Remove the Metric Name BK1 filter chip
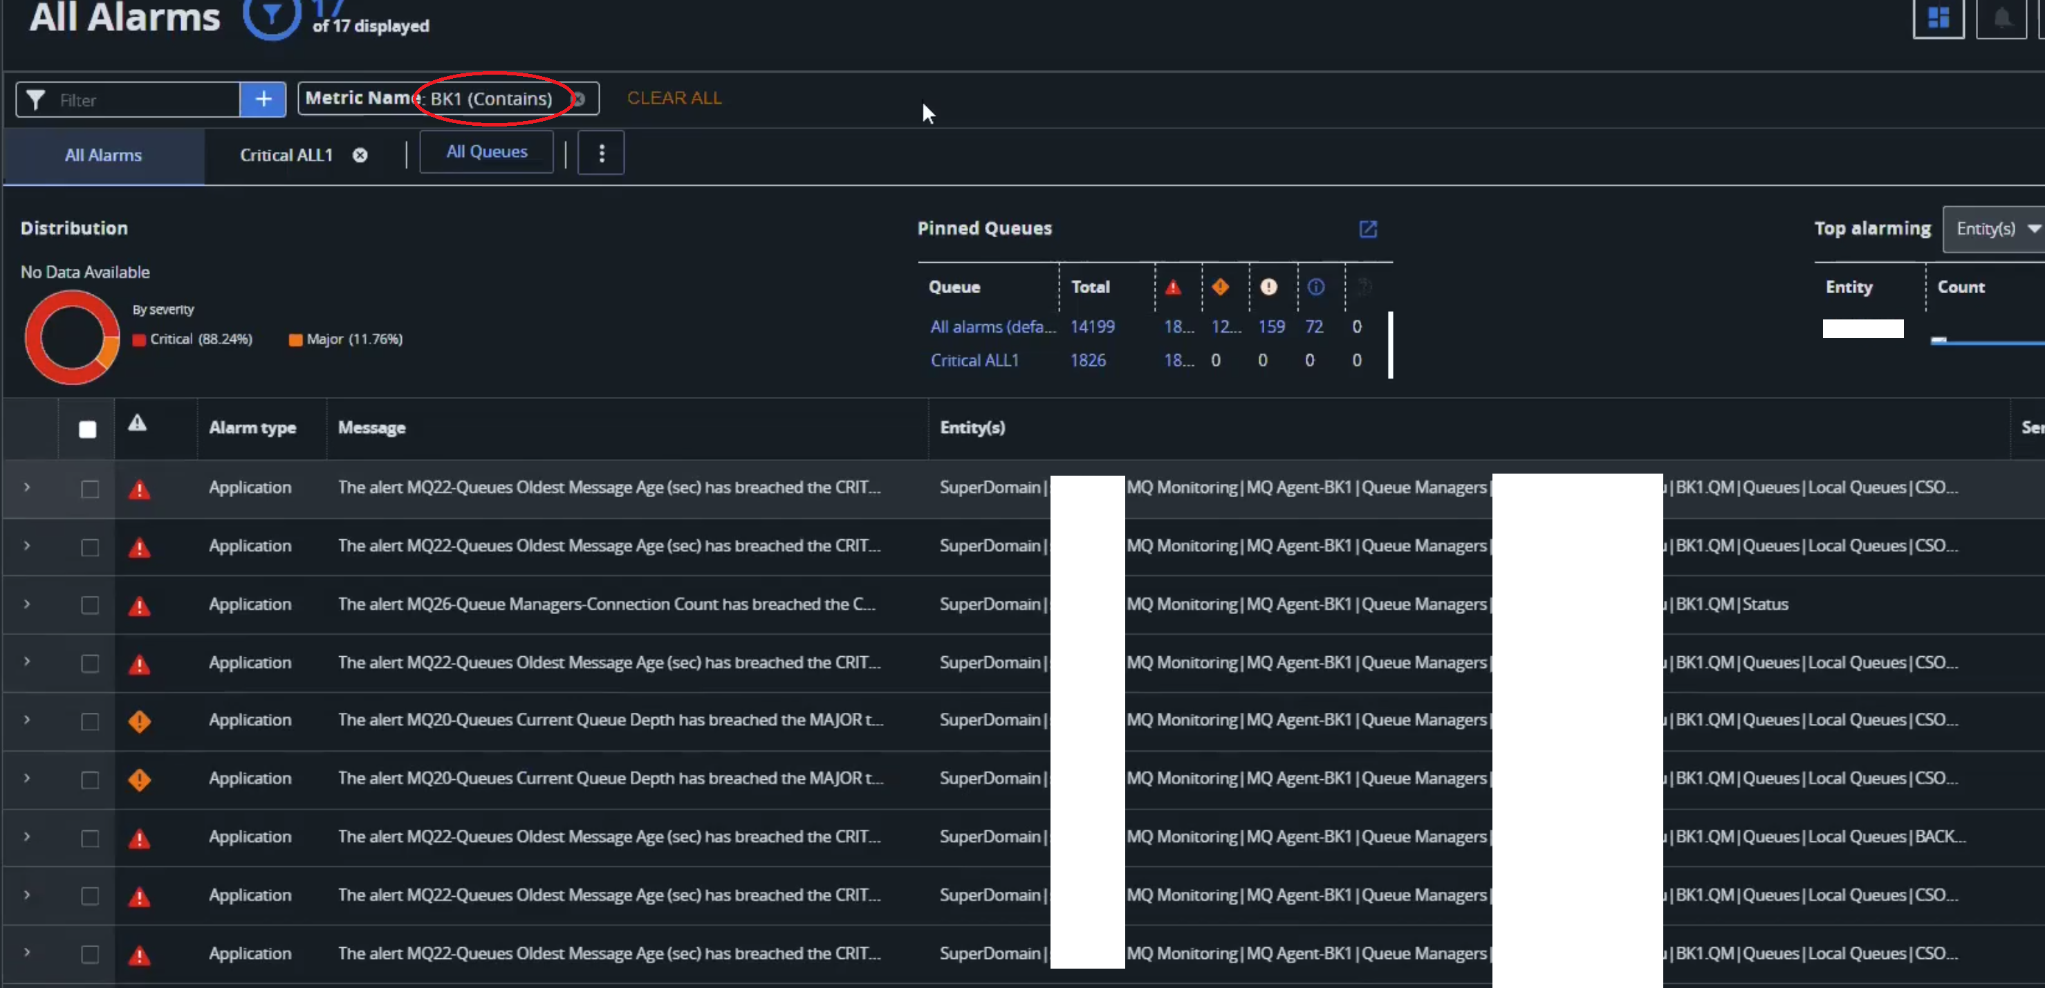The image size is (2045, 988). click(580, 99)
